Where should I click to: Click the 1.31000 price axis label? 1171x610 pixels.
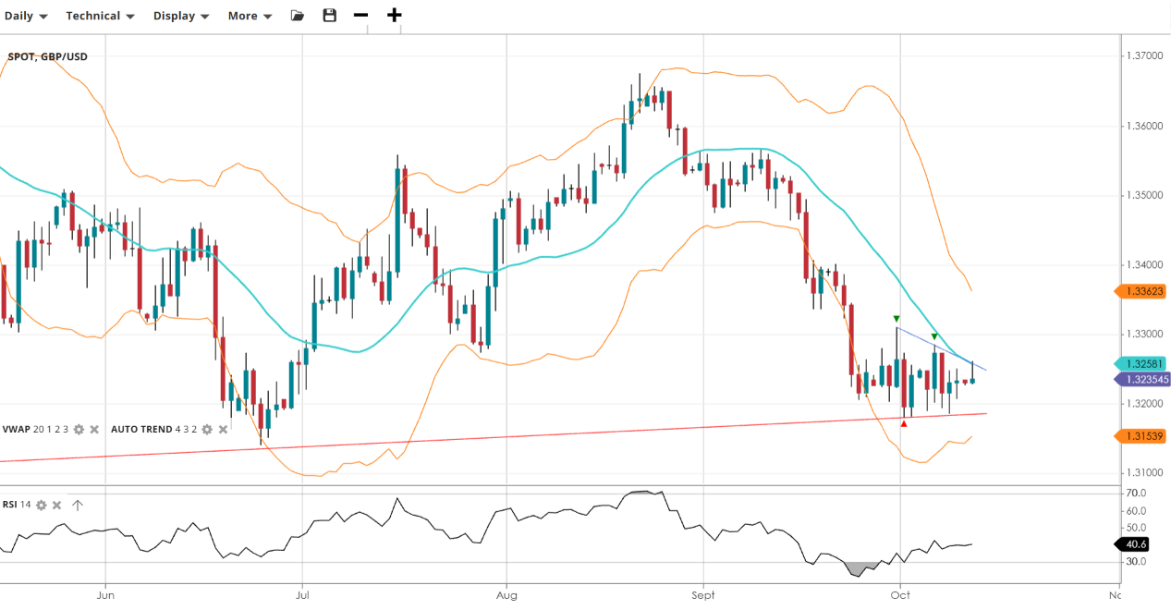1144,473
